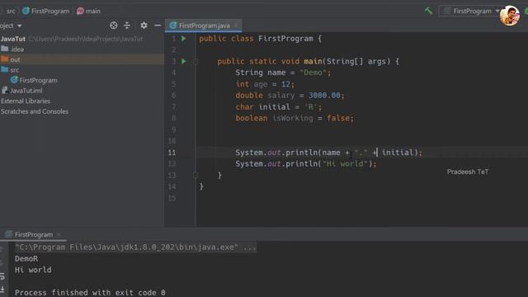
Task: Click the value 3000.00 on line 6
Action: point(324,96)
